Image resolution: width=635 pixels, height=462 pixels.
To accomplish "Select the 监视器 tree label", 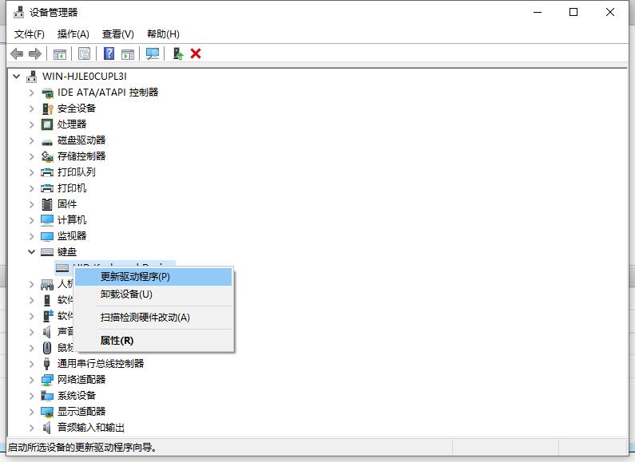I will pos(72,236).
